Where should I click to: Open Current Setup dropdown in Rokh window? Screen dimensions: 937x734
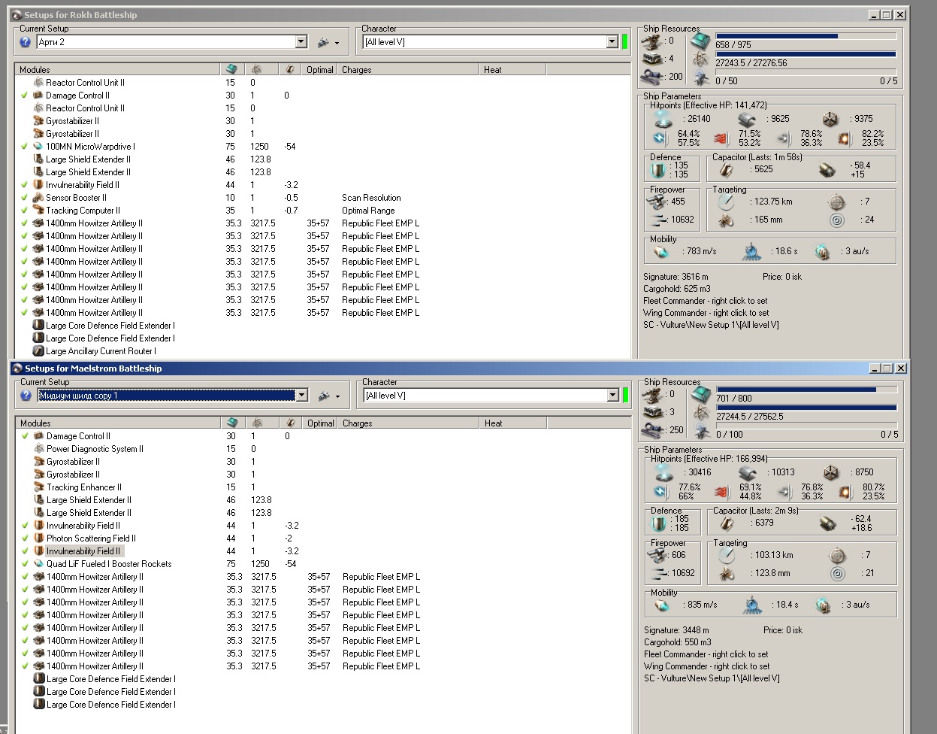pyautogui.click(x=301, y=42)
